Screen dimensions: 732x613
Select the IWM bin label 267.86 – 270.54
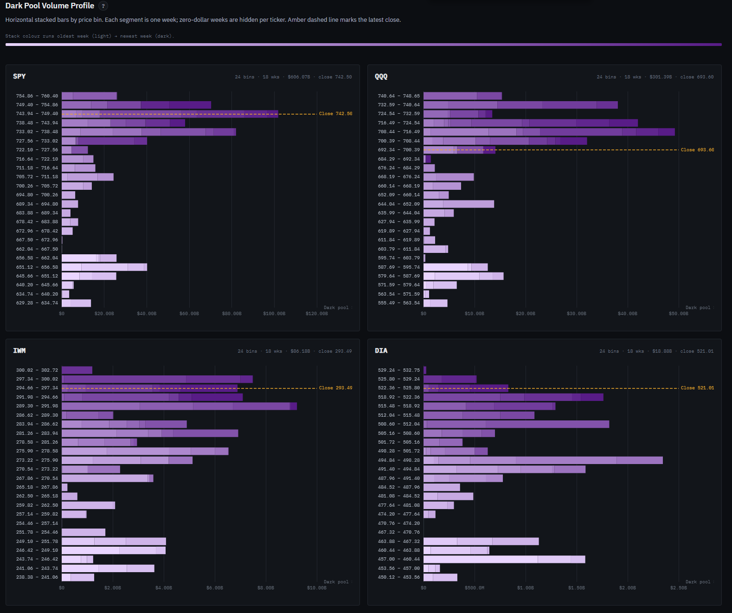[x=37, y=478]
